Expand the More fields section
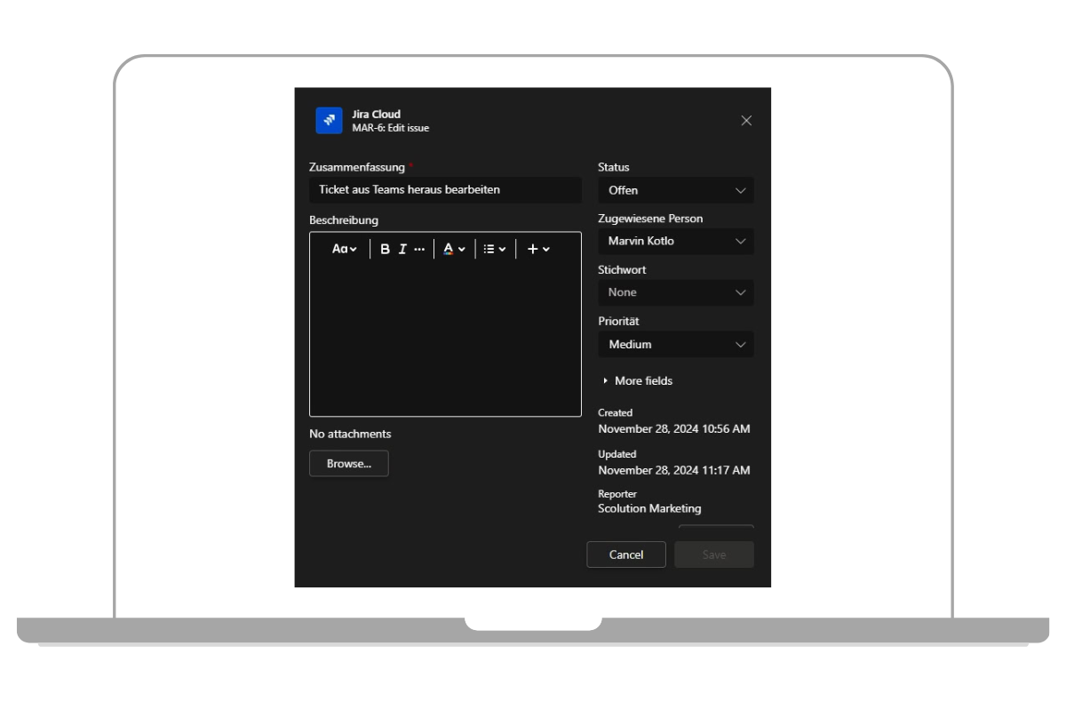Screen dimensions: 1066x702 pos(638,381)
